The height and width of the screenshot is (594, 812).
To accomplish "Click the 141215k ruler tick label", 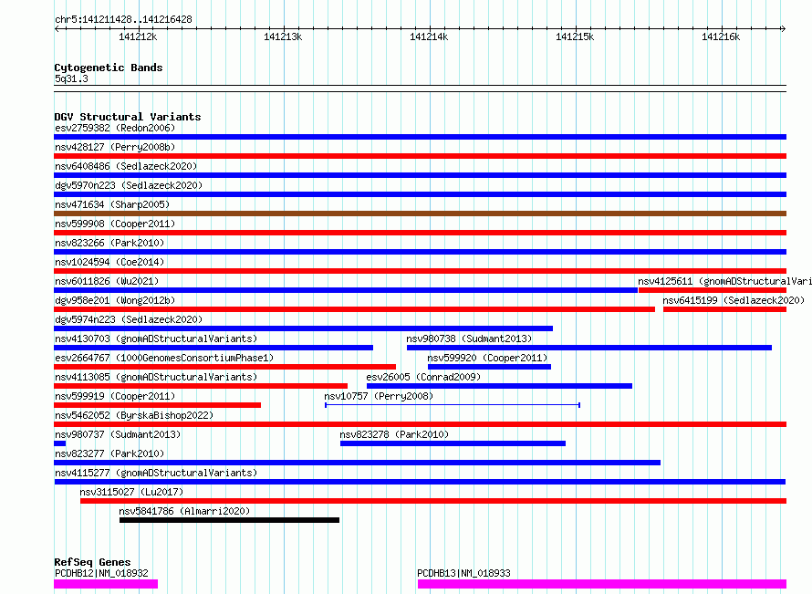I will click(x=575, y=36).
